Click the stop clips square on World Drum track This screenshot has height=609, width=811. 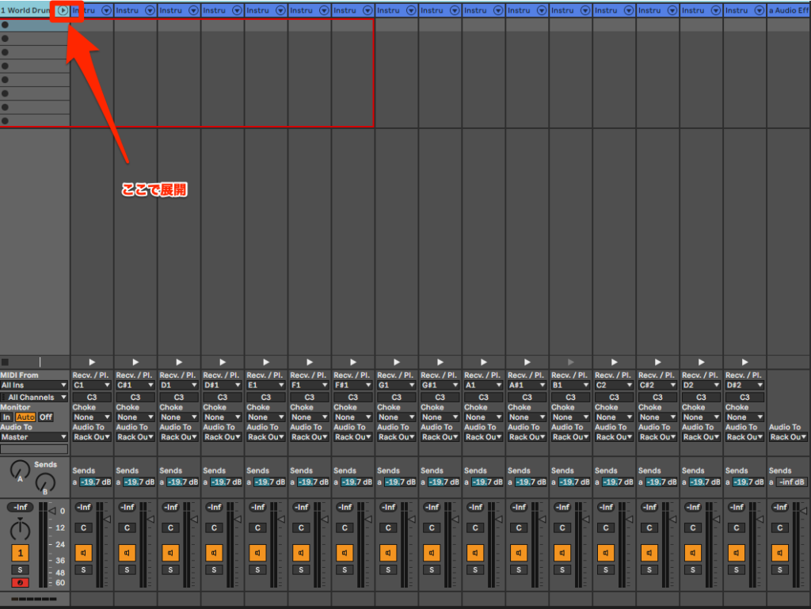pos(6,362)
